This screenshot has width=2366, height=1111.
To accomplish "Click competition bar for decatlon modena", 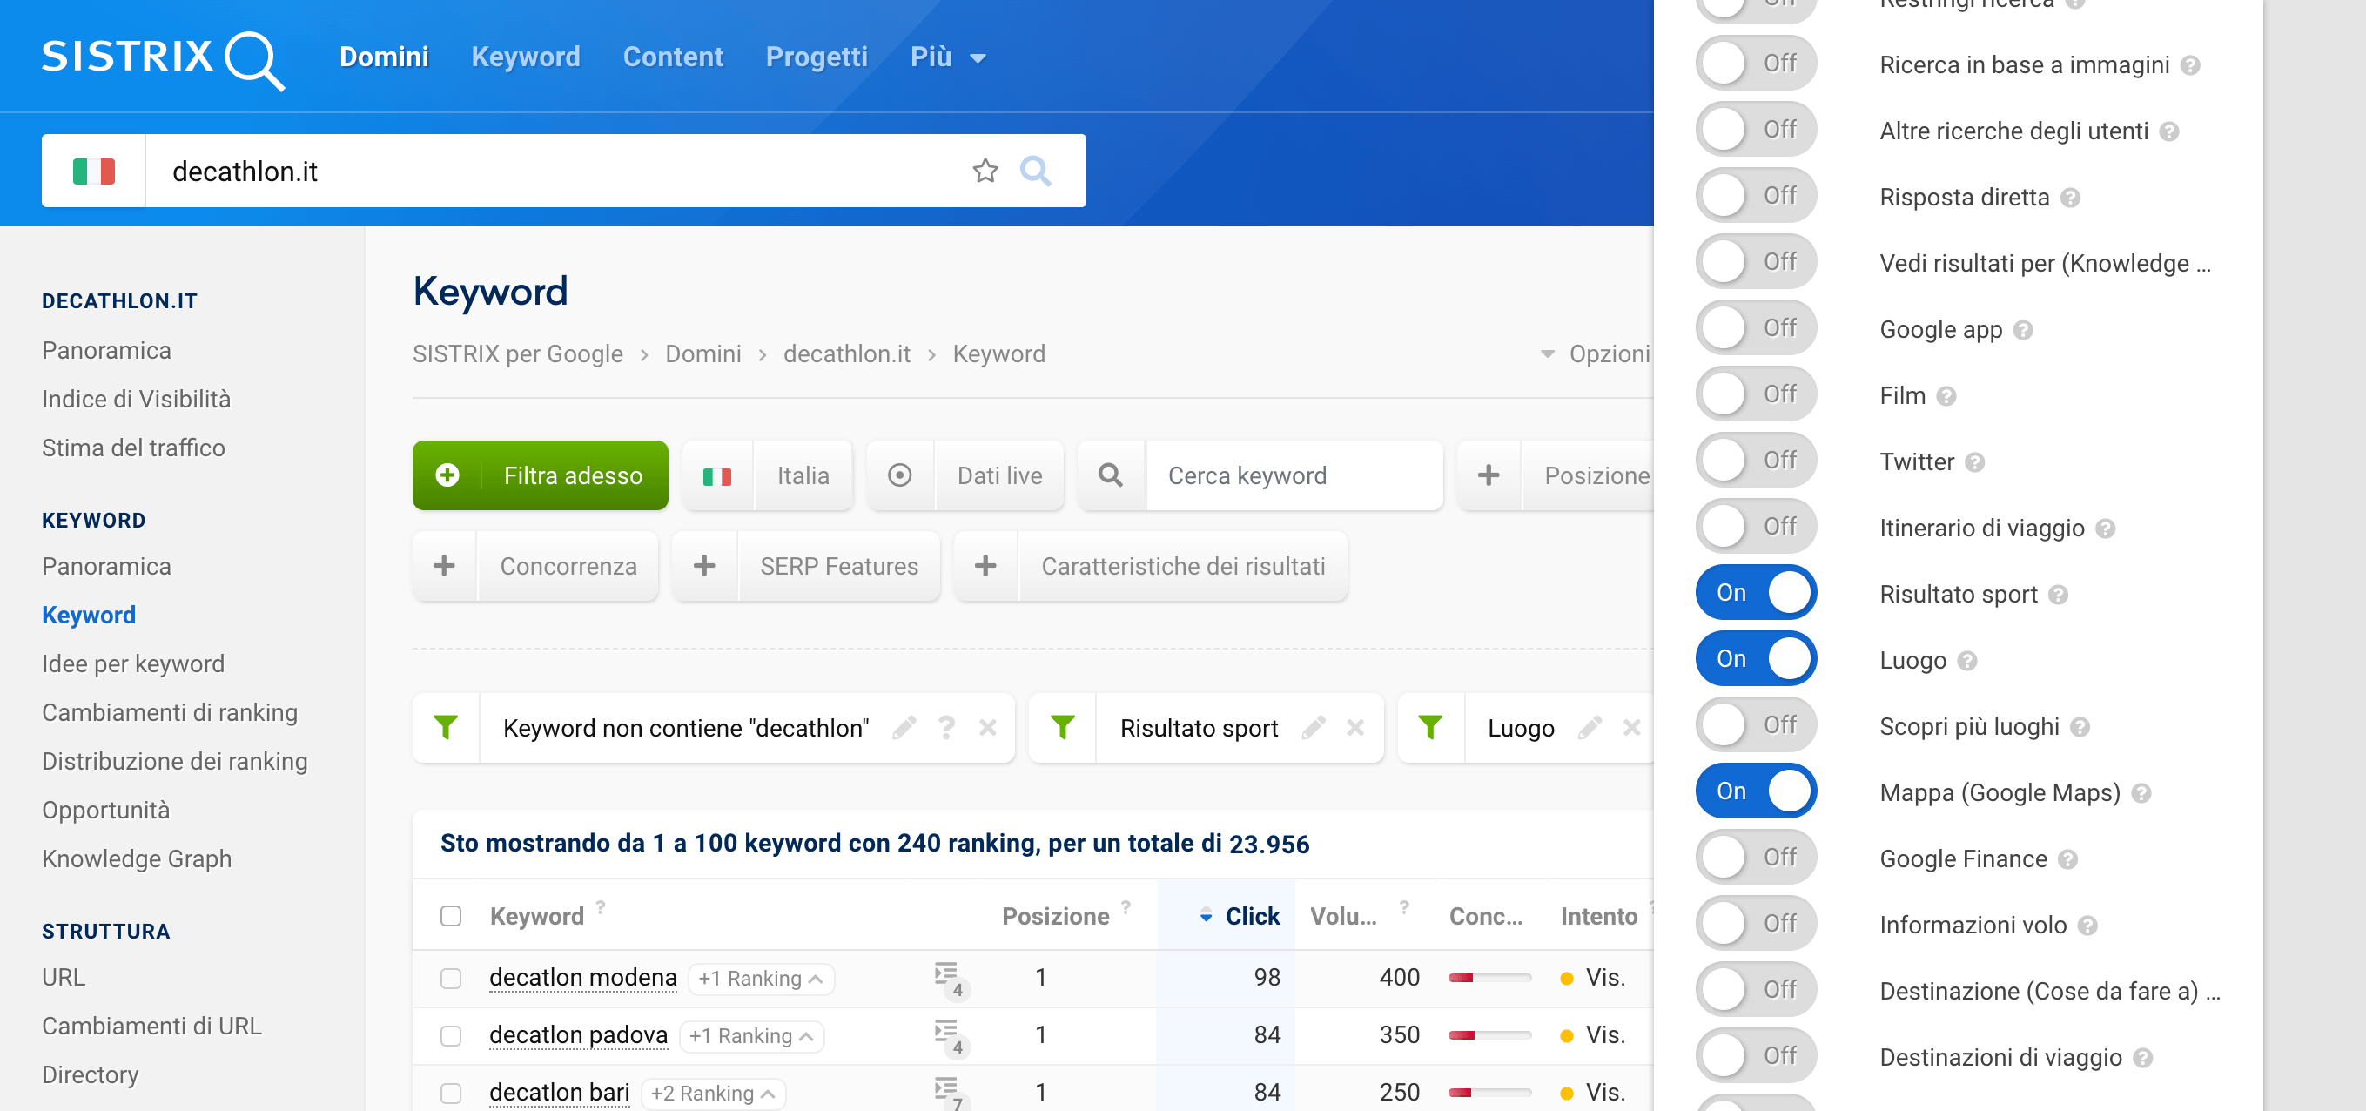I will (1489, 978).
